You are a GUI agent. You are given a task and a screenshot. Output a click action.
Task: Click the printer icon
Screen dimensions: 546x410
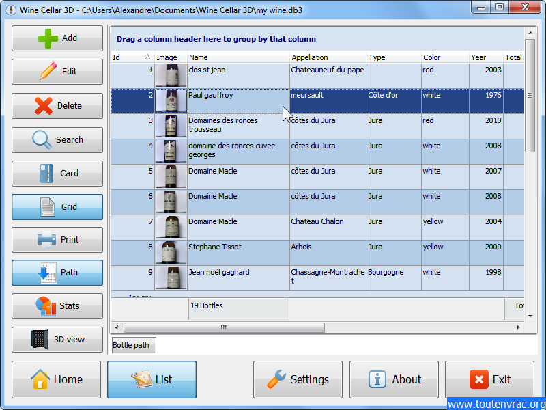[x=46, y=240]
